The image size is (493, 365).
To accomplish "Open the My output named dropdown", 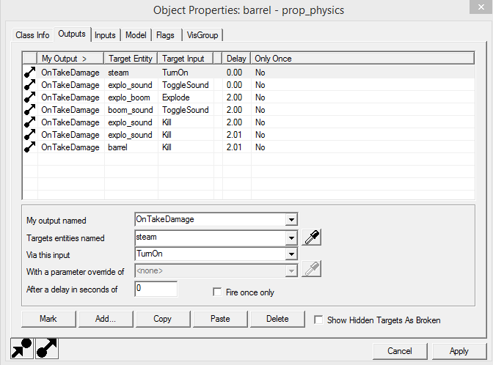I will pyautogui.click(x=291, y=219).
